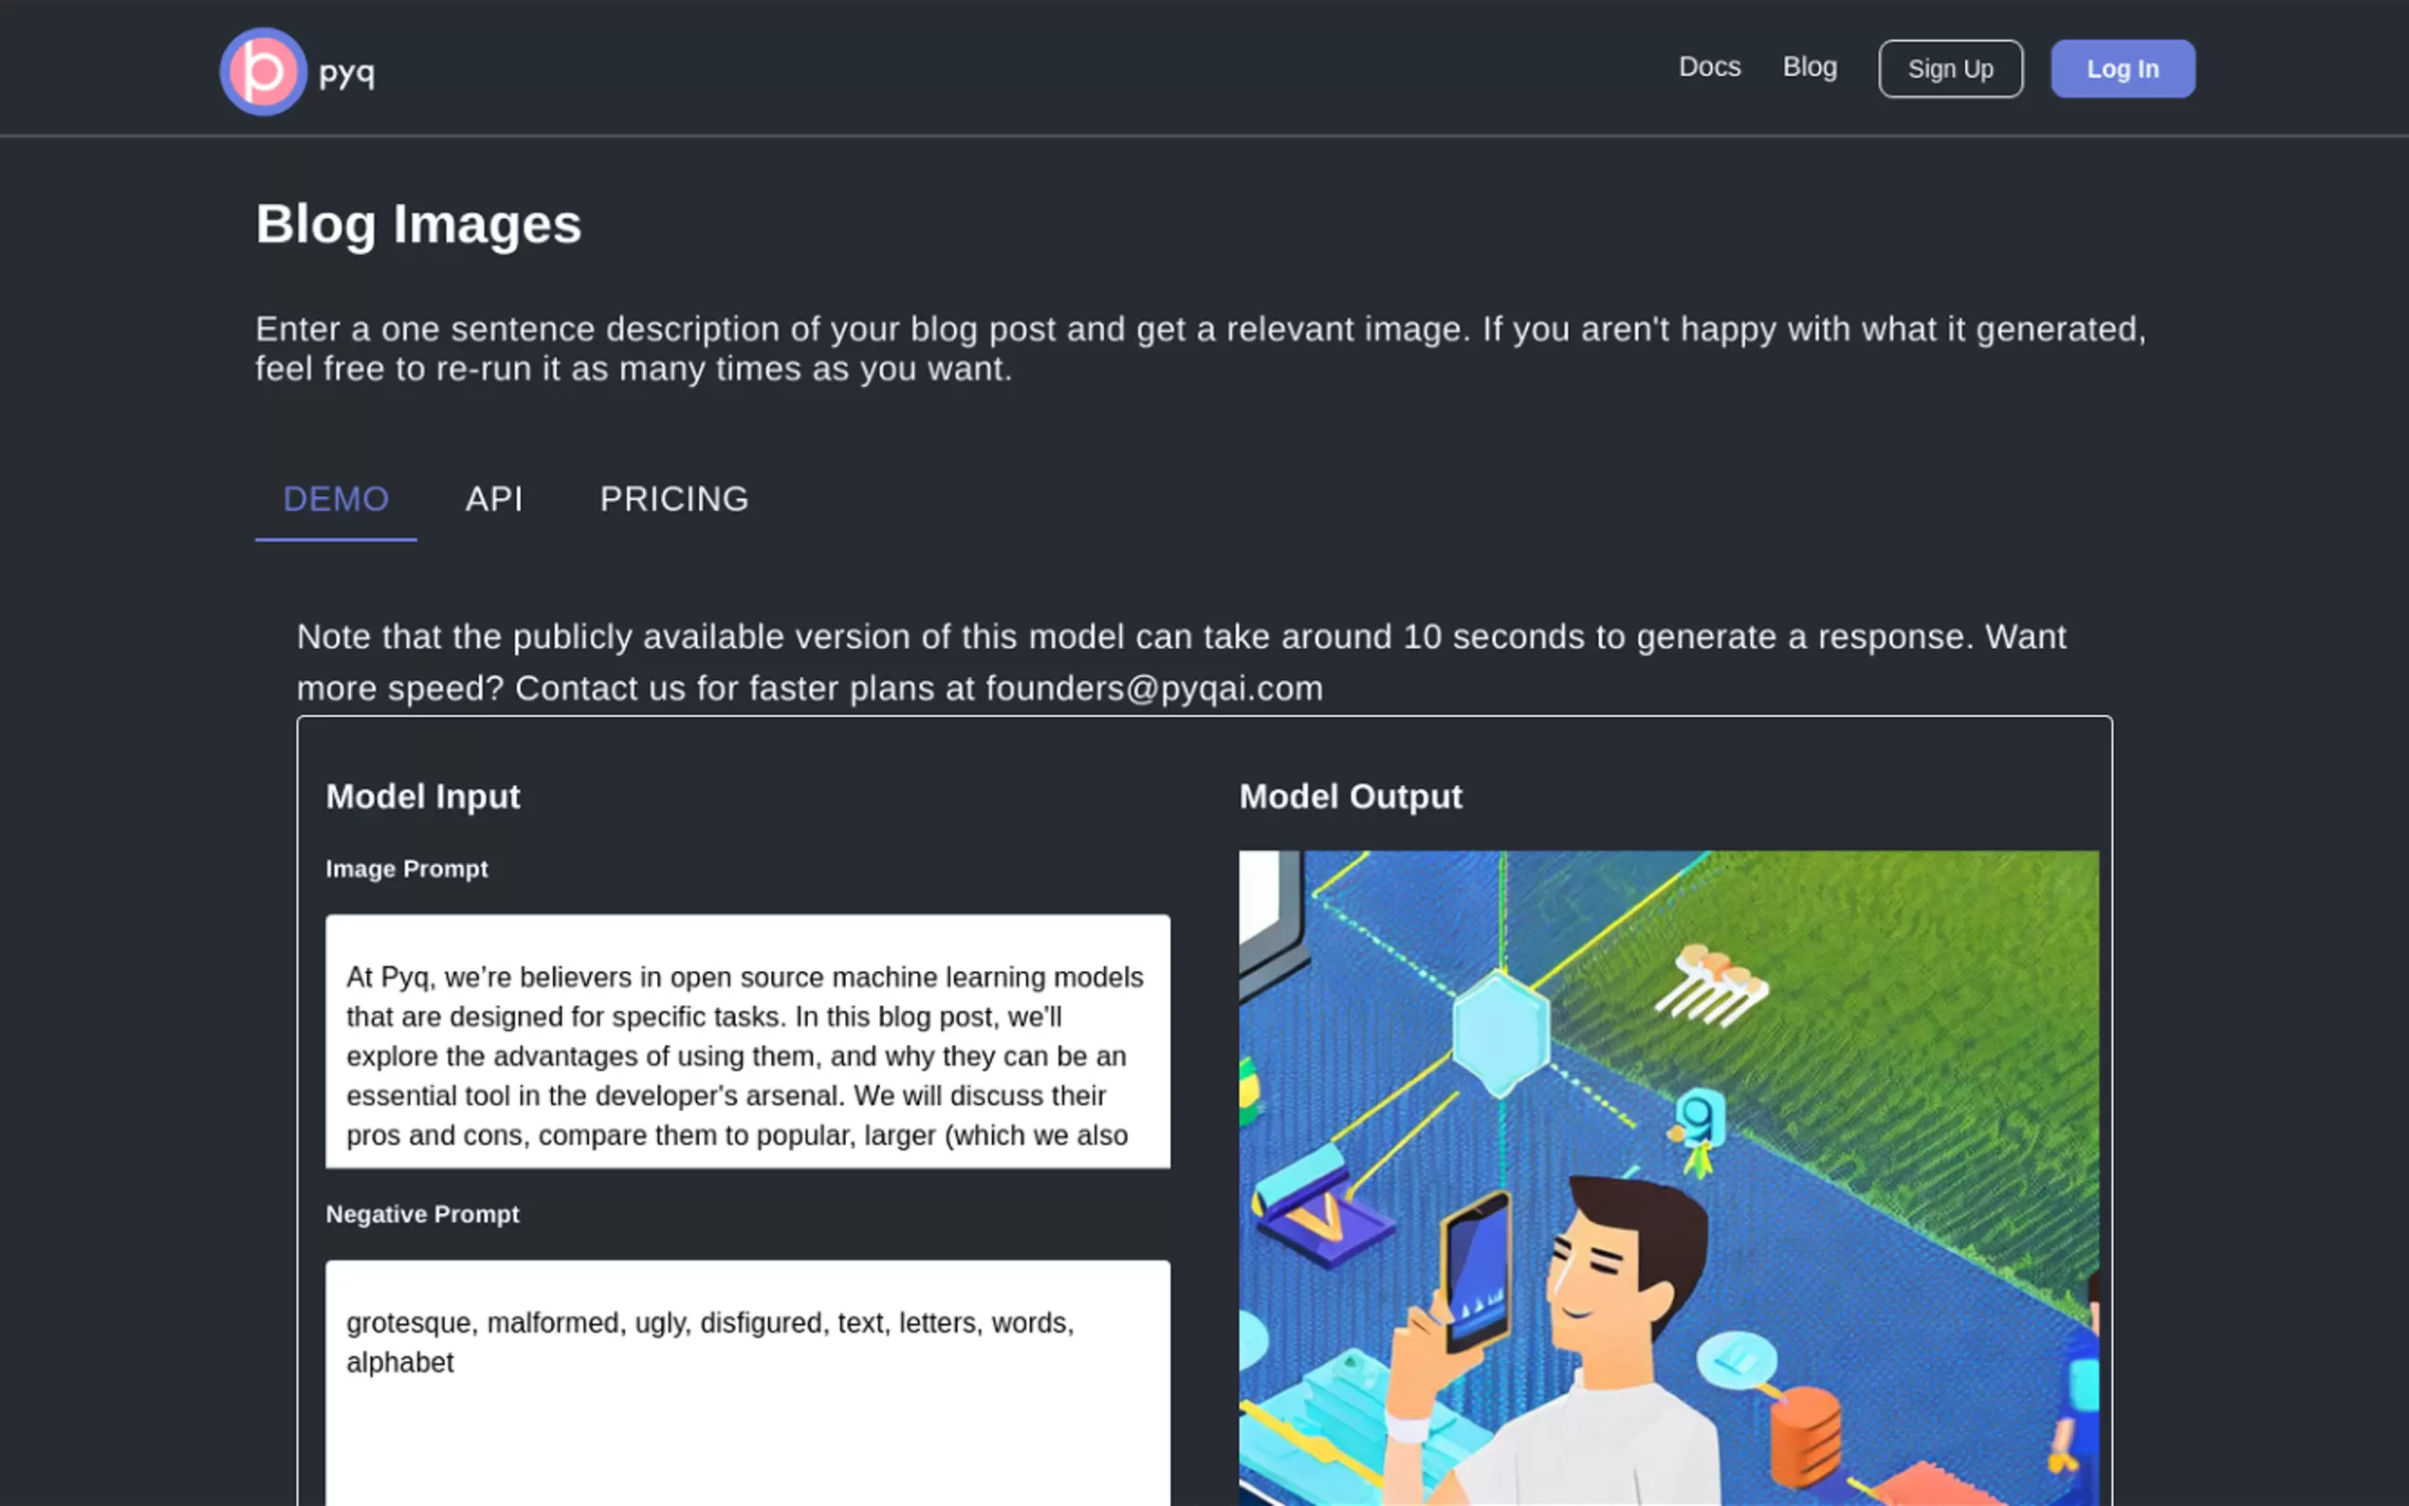Click the Log In button
Viewport: 2409px width, 1506px height.
click(x=2123, y=68)
